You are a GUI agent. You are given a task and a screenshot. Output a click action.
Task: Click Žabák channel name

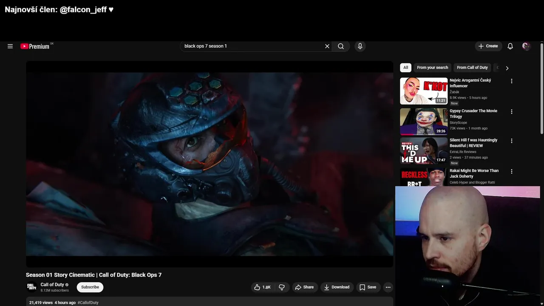[454, 92]
